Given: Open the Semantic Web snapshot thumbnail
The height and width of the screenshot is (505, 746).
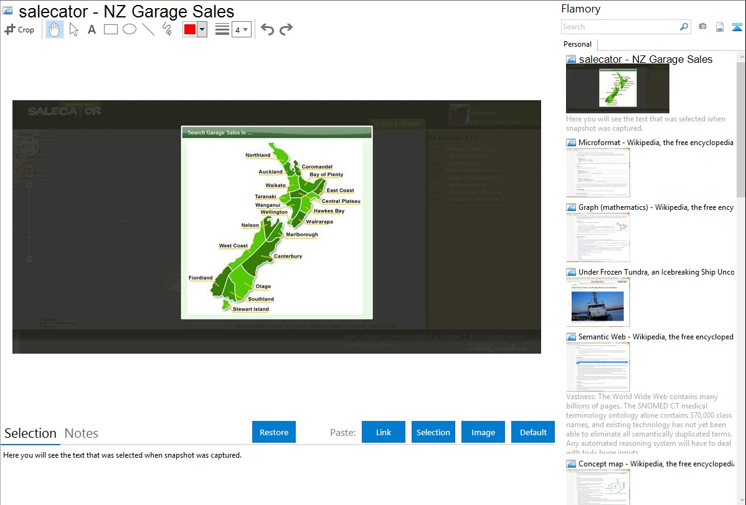Looking at the screenshot, I should click(598, 367).
